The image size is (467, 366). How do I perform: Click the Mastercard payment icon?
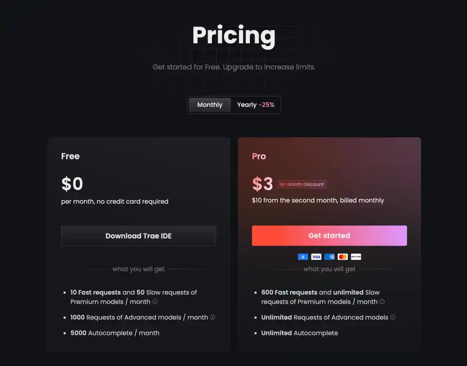click(342, 257)
